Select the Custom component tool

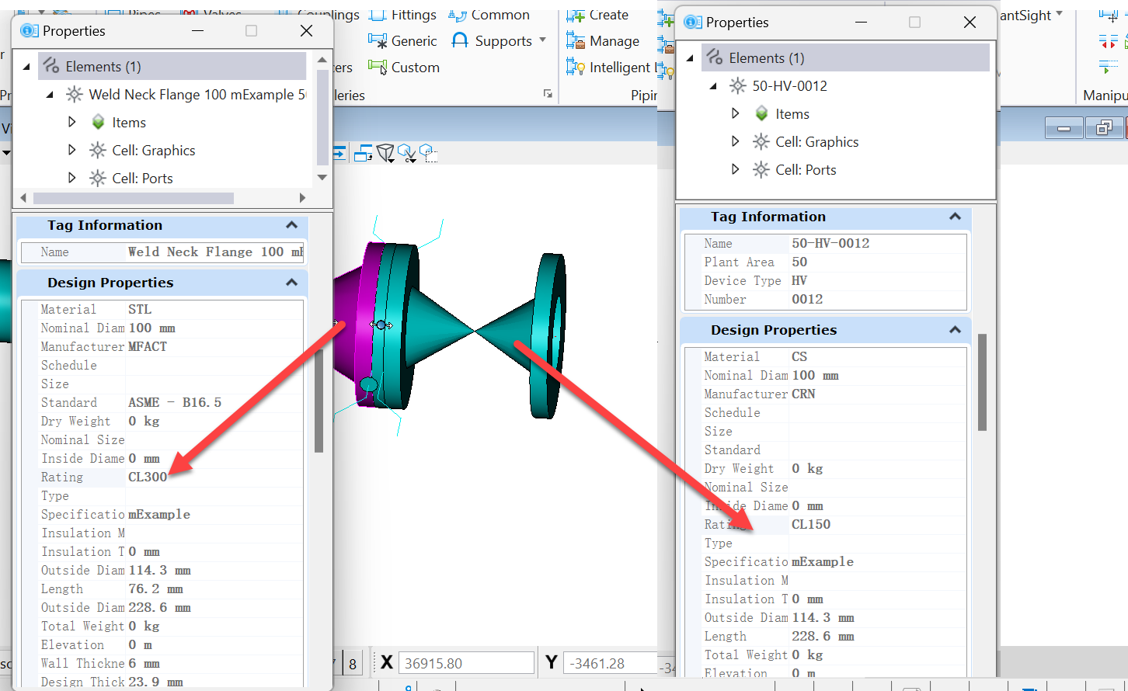[x=404, y=67]
